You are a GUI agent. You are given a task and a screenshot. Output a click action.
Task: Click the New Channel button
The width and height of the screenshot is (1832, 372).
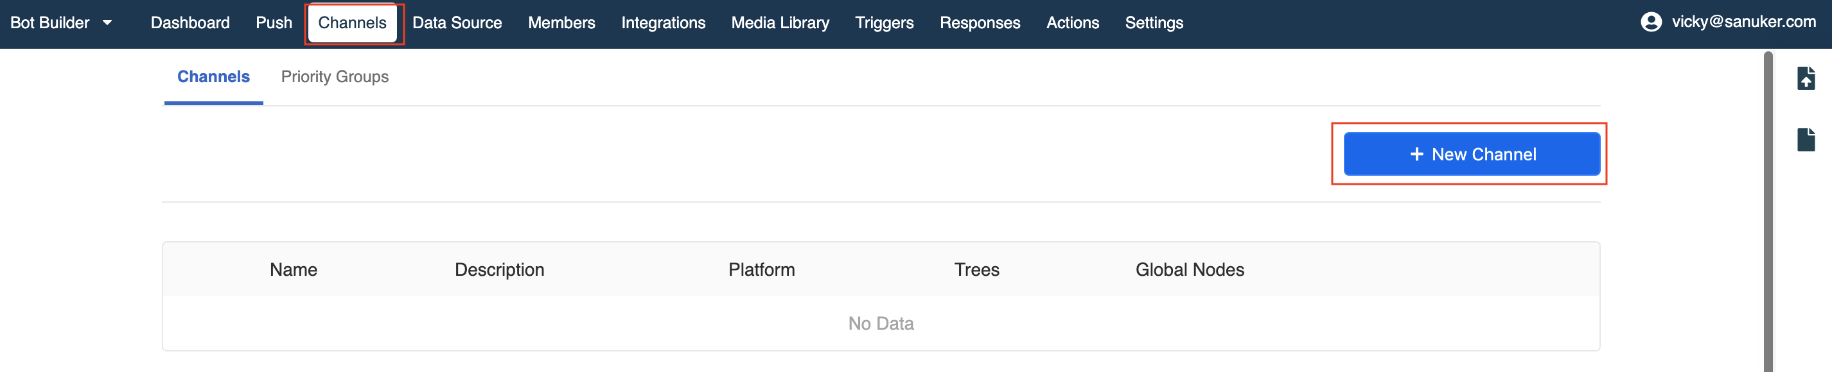pos(1471,154)
